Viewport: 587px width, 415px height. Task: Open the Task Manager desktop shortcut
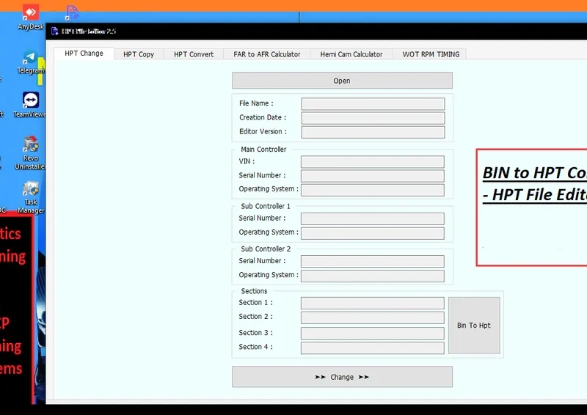pyautogui.click(x=31, y=190)
